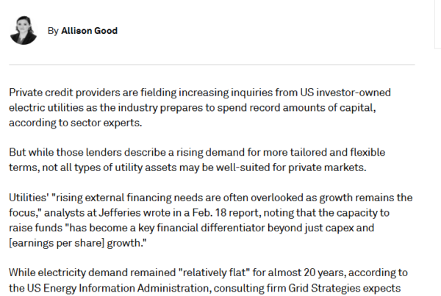Click the paragraph beginning "Private credit providers"
The height and width of the screenshot is (296, 441).
[x=200, y=108]
